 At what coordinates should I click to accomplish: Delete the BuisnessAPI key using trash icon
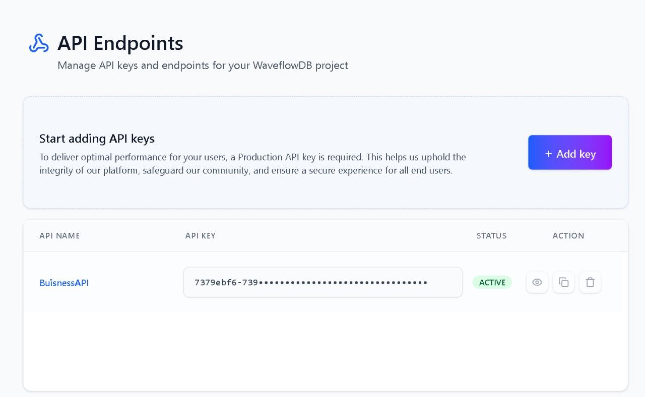pos(590,282)
